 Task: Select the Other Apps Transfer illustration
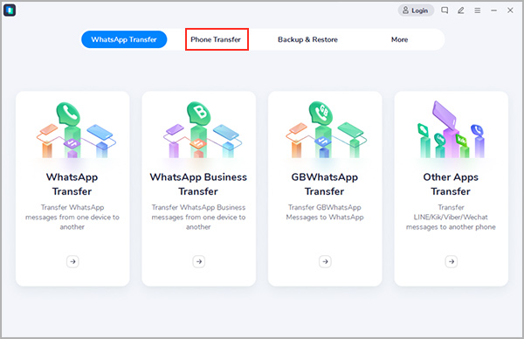point(451,130)
